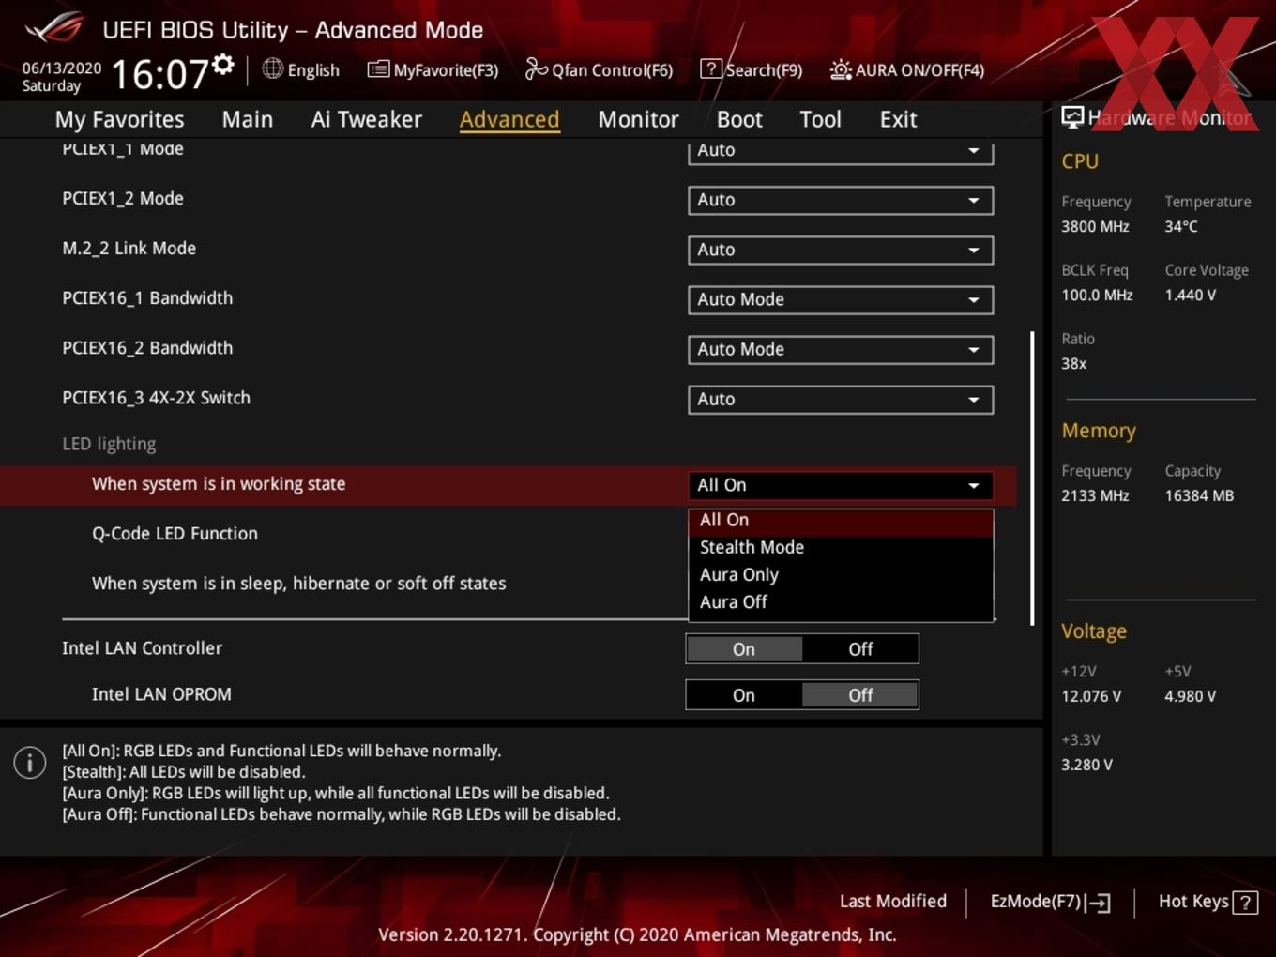1276x957 pixels.
Task: Toggle AURA ON/OFF(F4)
Action: tap(907, 69)
